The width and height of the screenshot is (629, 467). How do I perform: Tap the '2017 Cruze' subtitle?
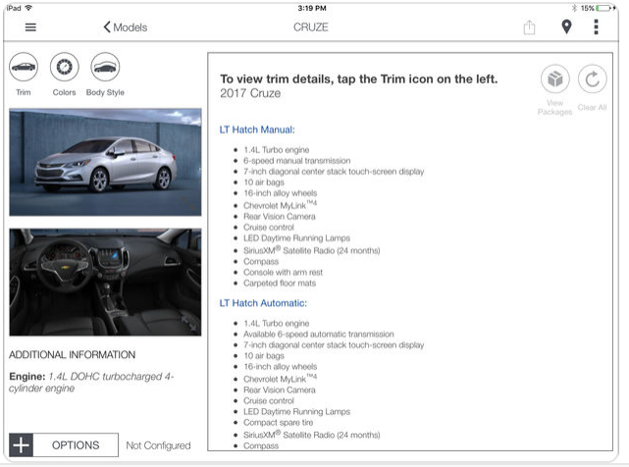[x=250, y=93]
